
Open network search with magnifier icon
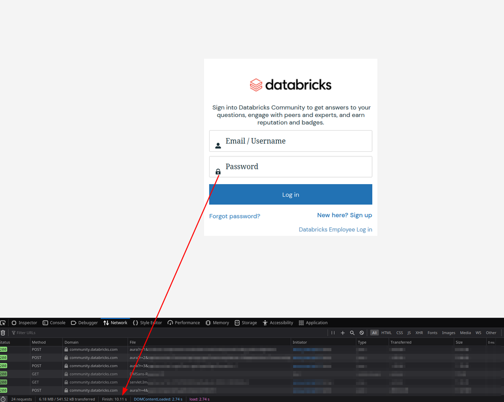352,333
